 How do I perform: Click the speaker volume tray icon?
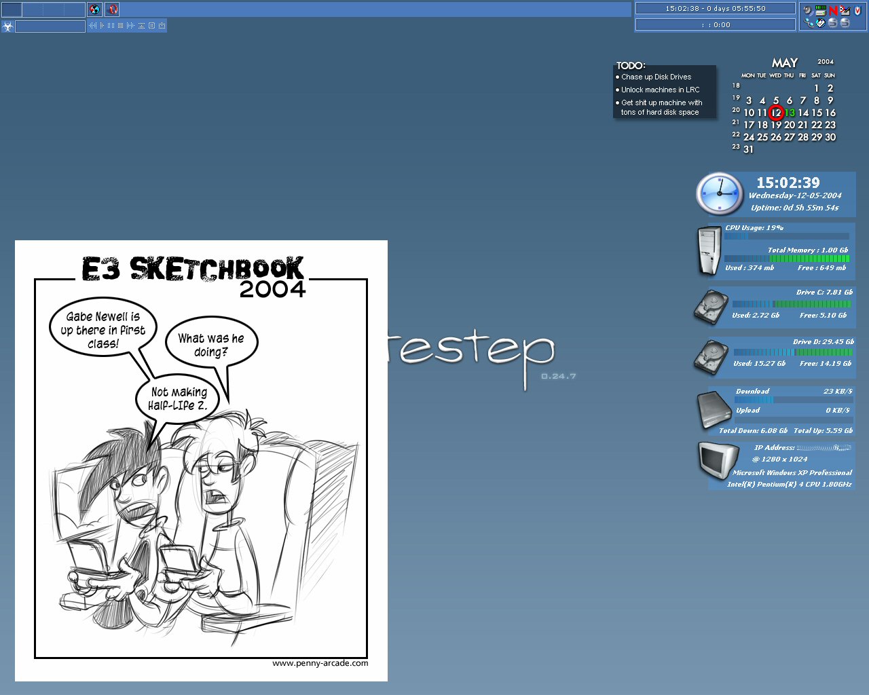tap(807, 10)
